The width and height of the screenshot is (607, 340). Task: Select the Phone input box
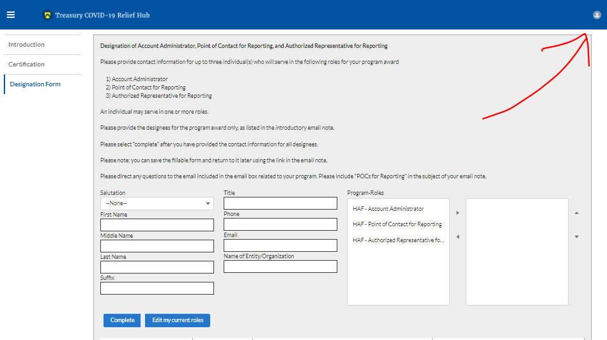pyautogui.click(x=280, y=224)
